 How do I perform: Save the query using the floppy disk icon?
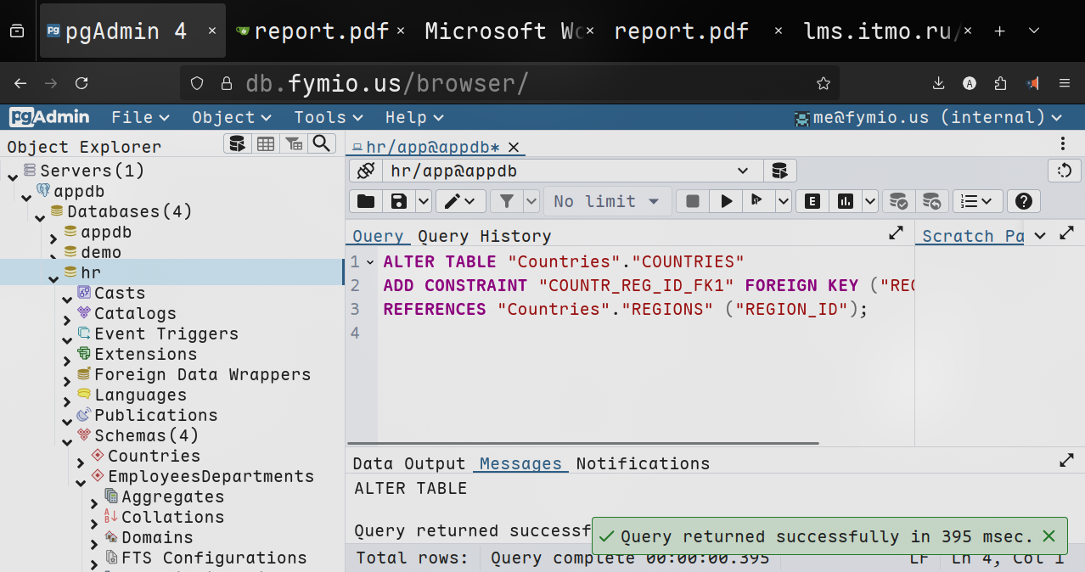[x=398, y=201]
